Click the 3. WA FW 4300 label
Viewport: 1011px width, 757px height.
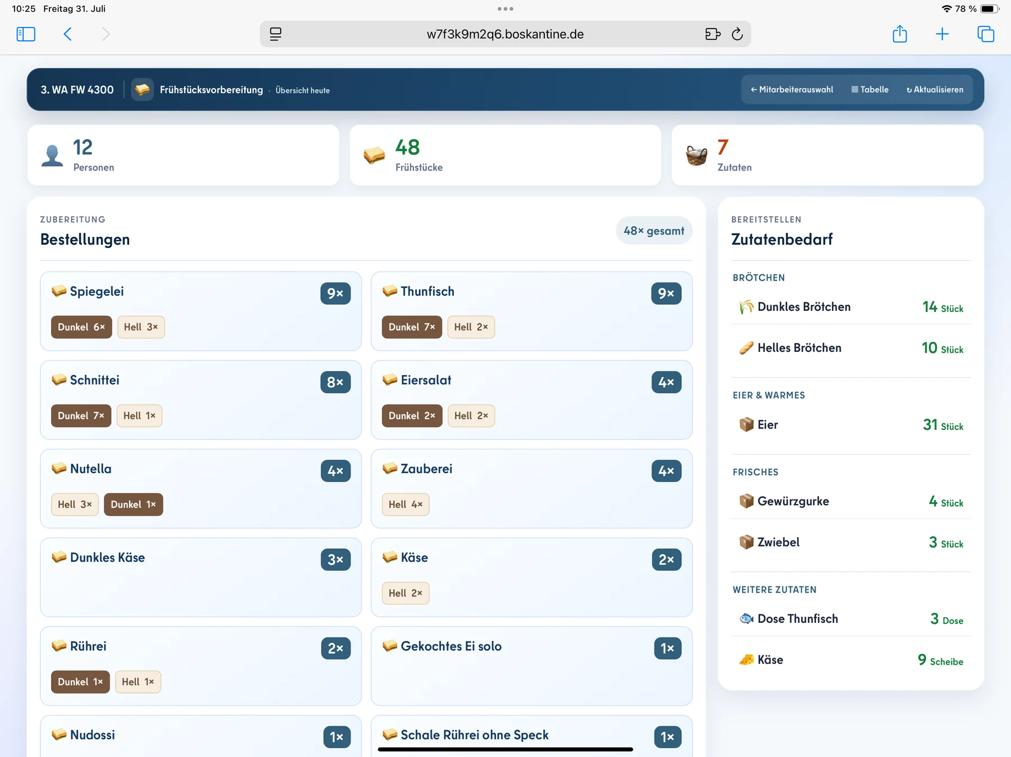click(77, 90)
